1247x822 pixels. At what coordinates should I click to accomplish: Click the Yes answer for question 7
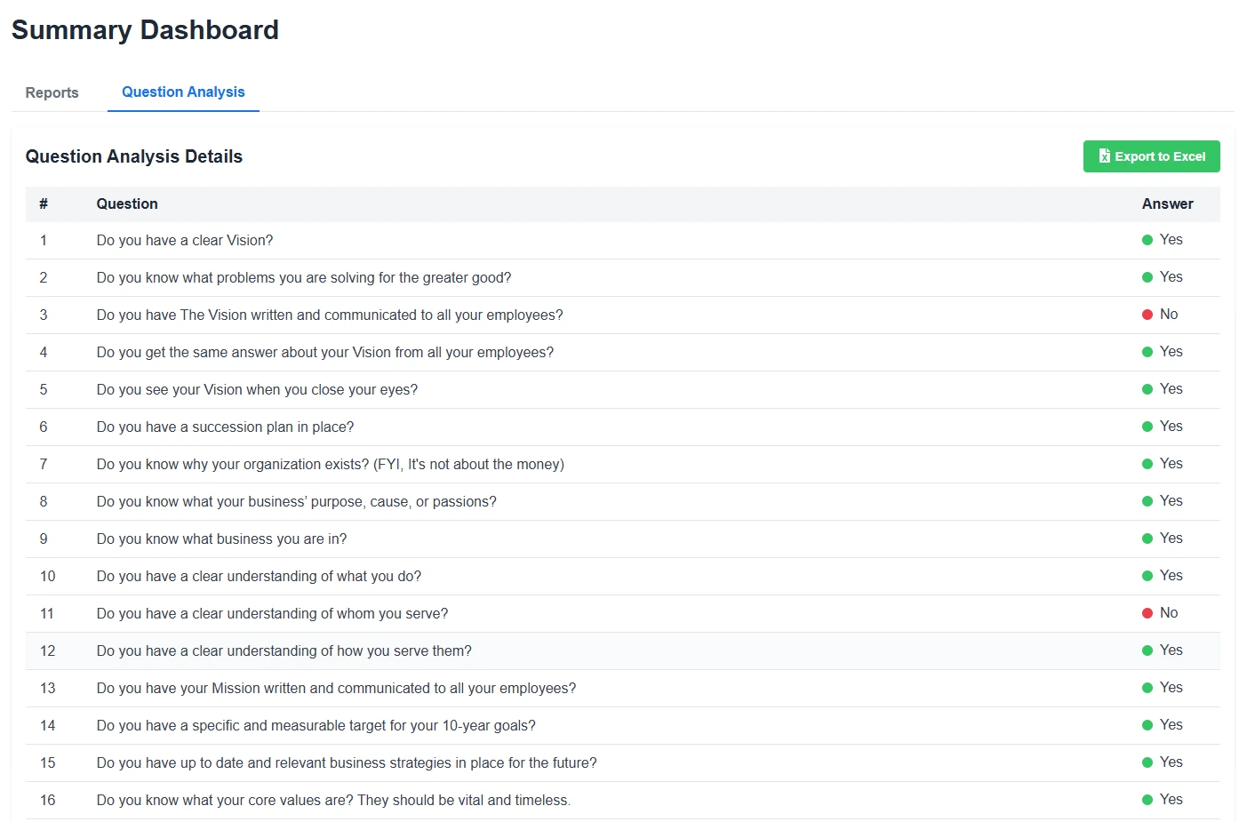pyautogui.click(x=1171, y=464)
